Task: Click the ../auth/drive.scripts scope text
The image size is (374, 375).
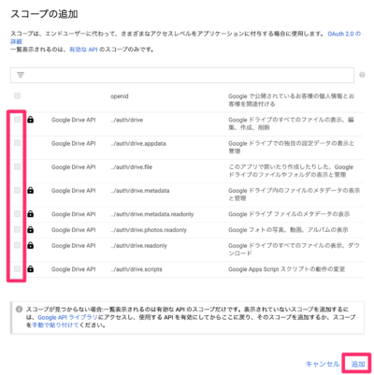Action: pos(137,269)
